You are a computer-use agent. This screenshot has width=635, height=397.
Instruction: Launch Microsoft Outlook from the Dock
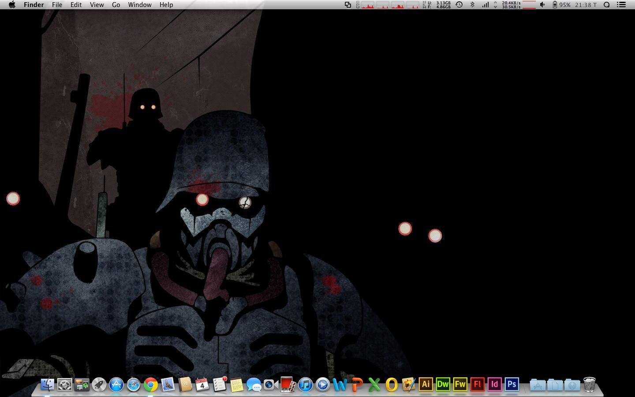[x=391, y=385]
